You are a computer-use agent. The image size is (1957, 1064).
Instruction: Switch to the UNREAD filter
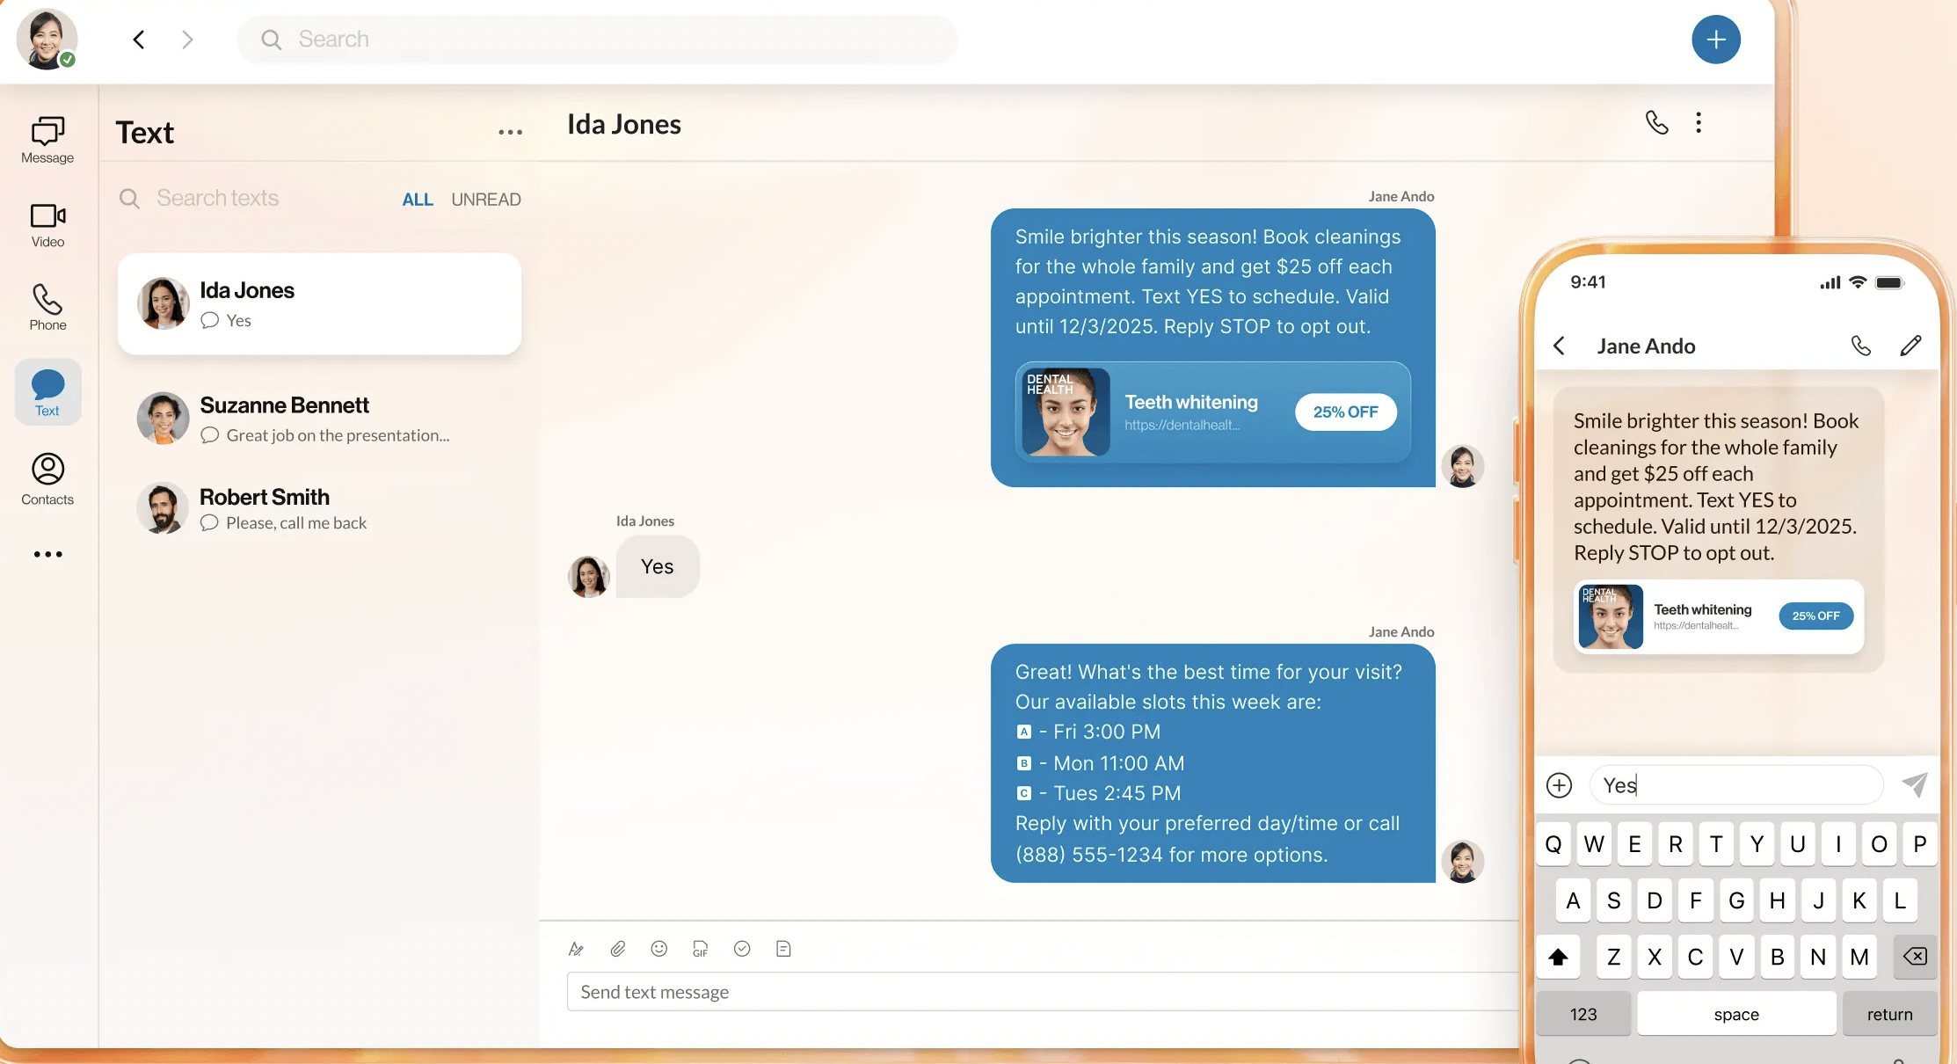click(x=486, y=200)
